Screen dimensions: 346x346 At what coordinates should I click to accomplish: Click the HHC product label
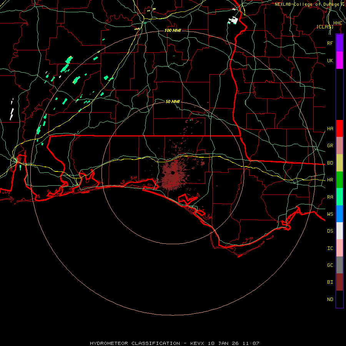pyautogui.click(x=338, y=23)
